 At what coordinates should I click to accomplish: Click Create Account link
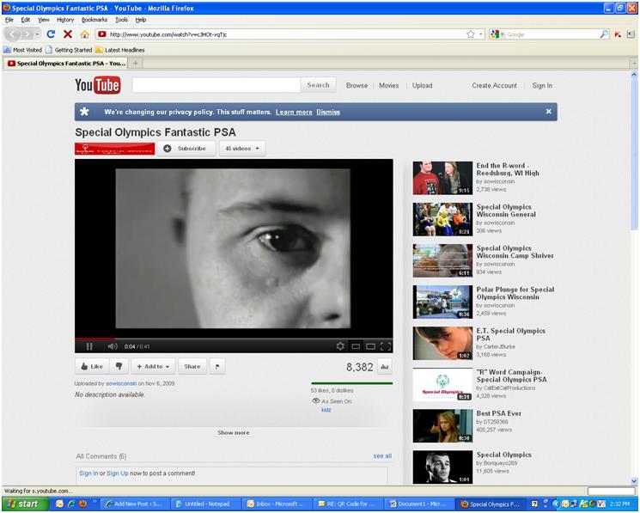(494, 85)
